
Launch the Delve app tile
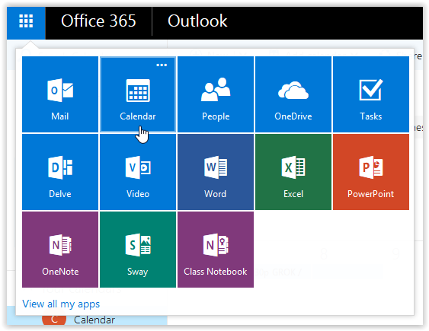point(60,172)
